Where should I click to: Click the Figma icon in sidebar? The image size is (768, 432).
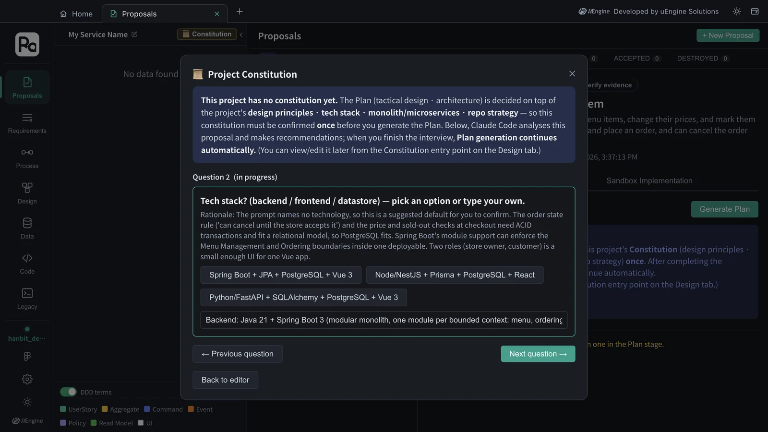[x=27, y=356]
